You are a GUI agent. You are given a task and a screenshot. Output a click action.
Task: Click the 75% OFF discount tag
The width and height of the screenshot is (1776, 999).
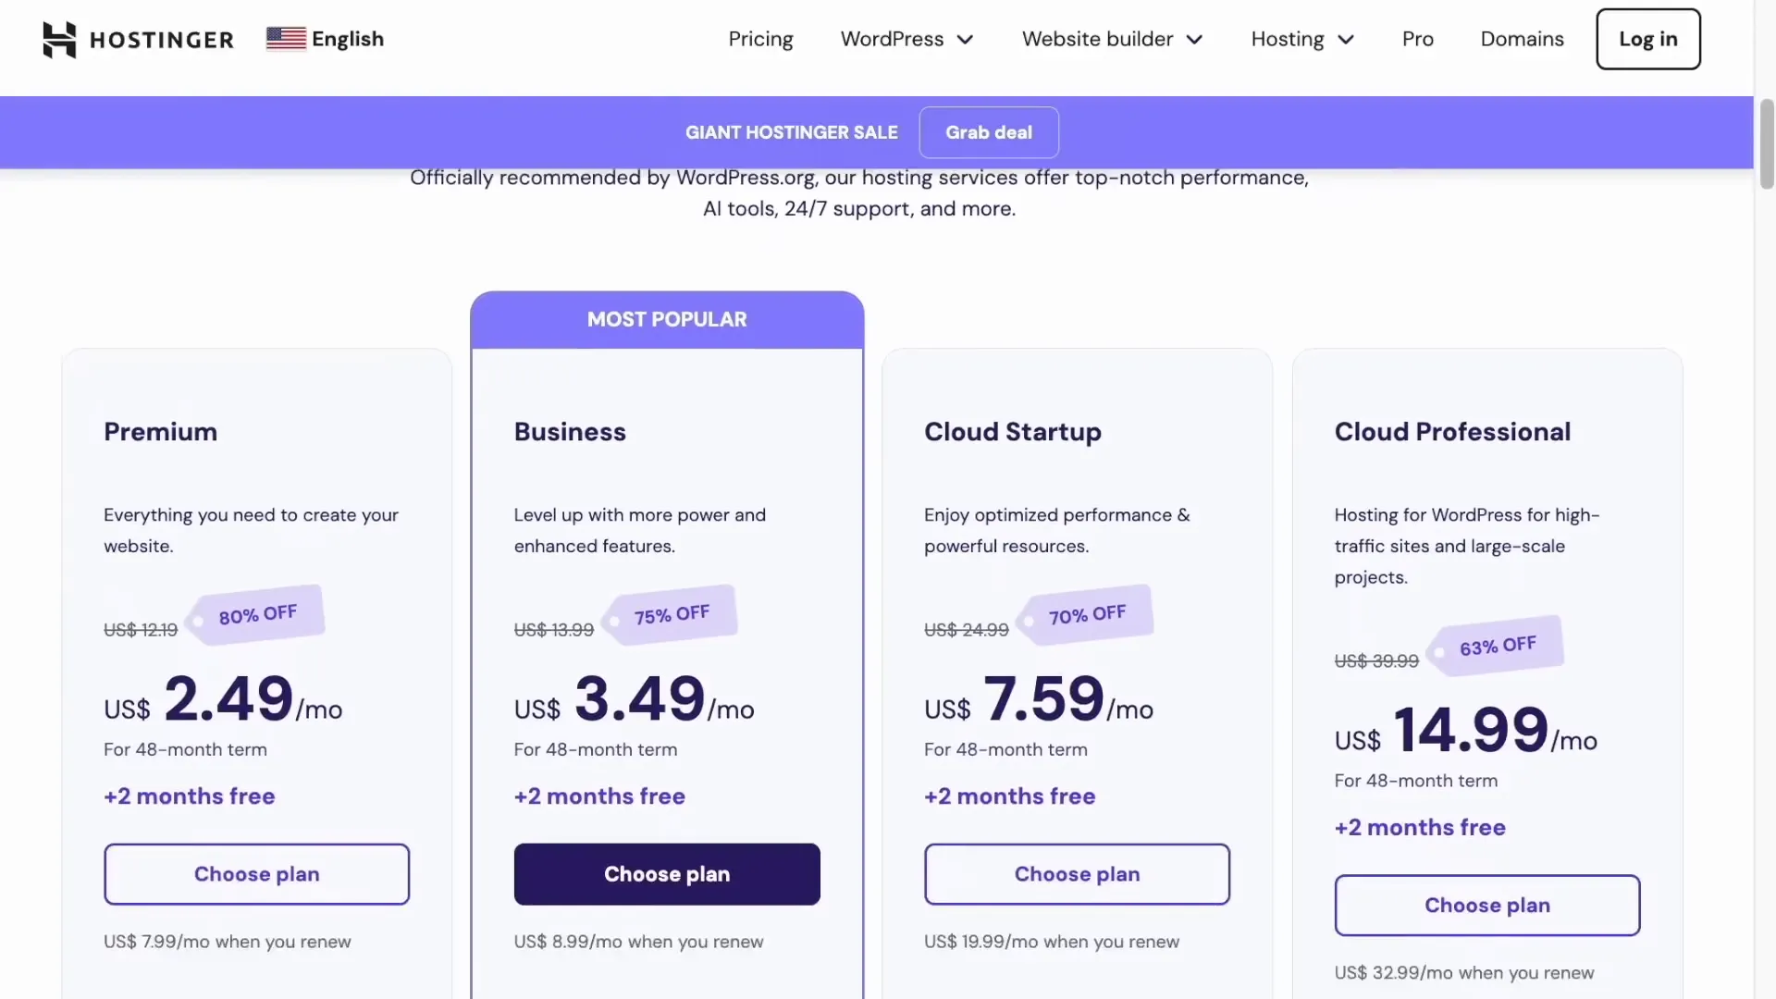pos(671,614)
